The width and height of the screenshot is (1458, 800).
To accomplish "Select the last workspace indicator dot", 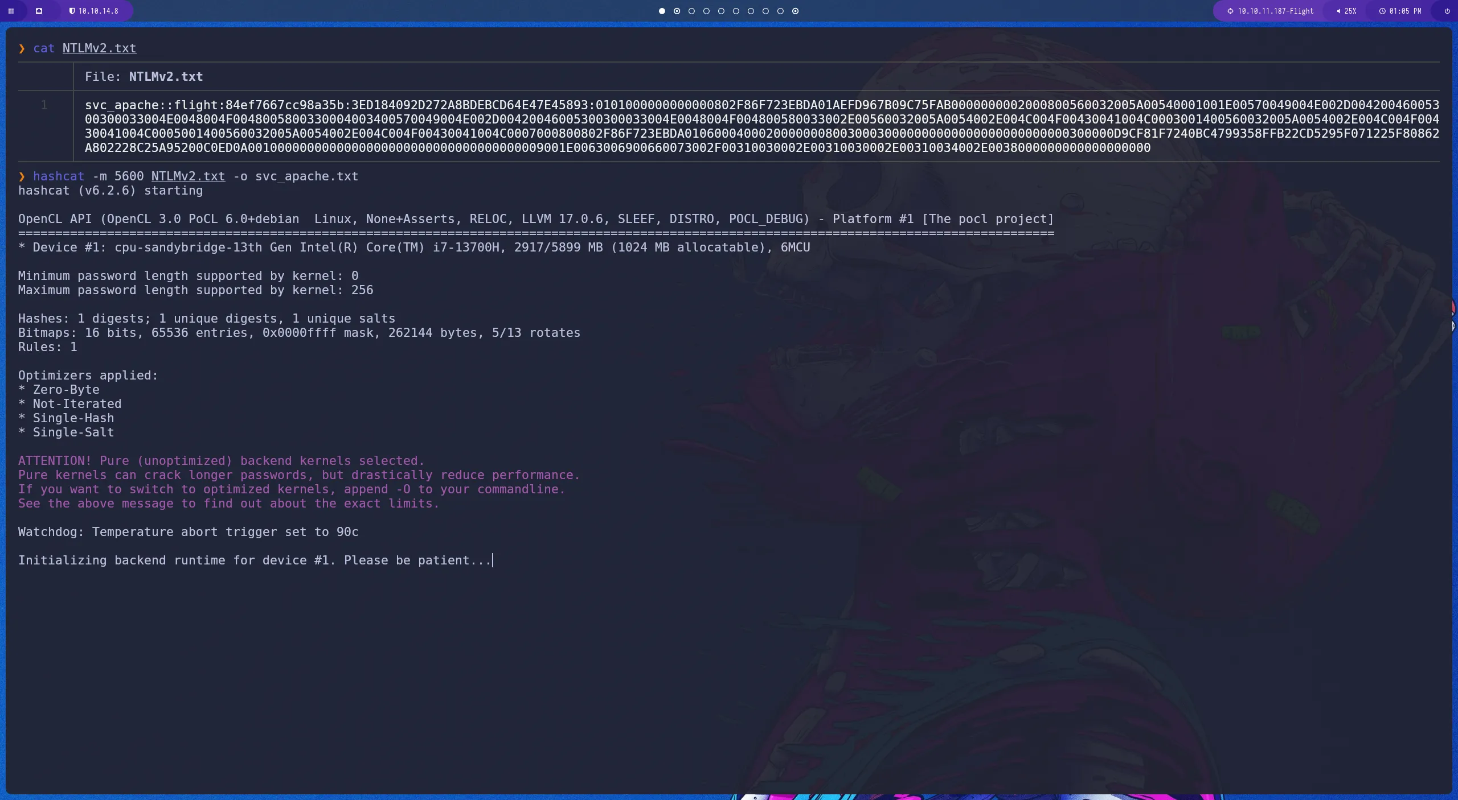I will tap(795, 11).
